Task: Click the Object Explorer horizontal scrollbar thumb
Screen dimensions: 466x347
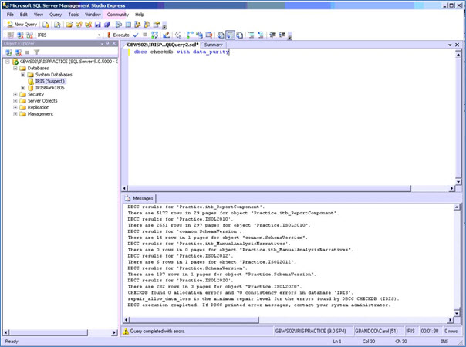Action: click(x=48, y=332)
